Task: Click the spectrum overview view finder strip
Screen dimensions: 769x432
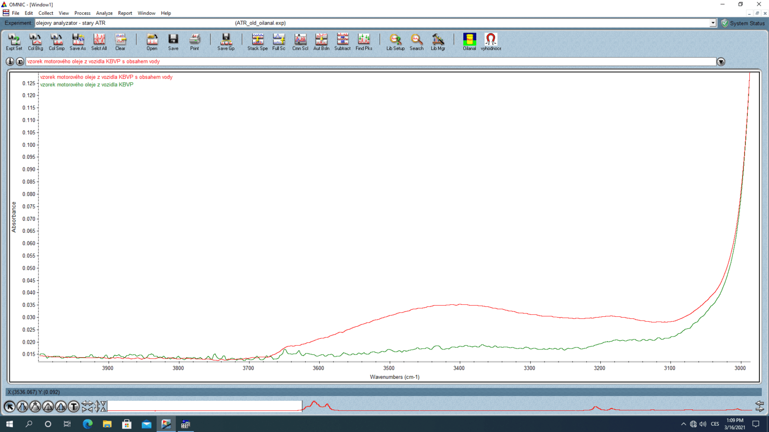Action: click(x=433, y=407)
